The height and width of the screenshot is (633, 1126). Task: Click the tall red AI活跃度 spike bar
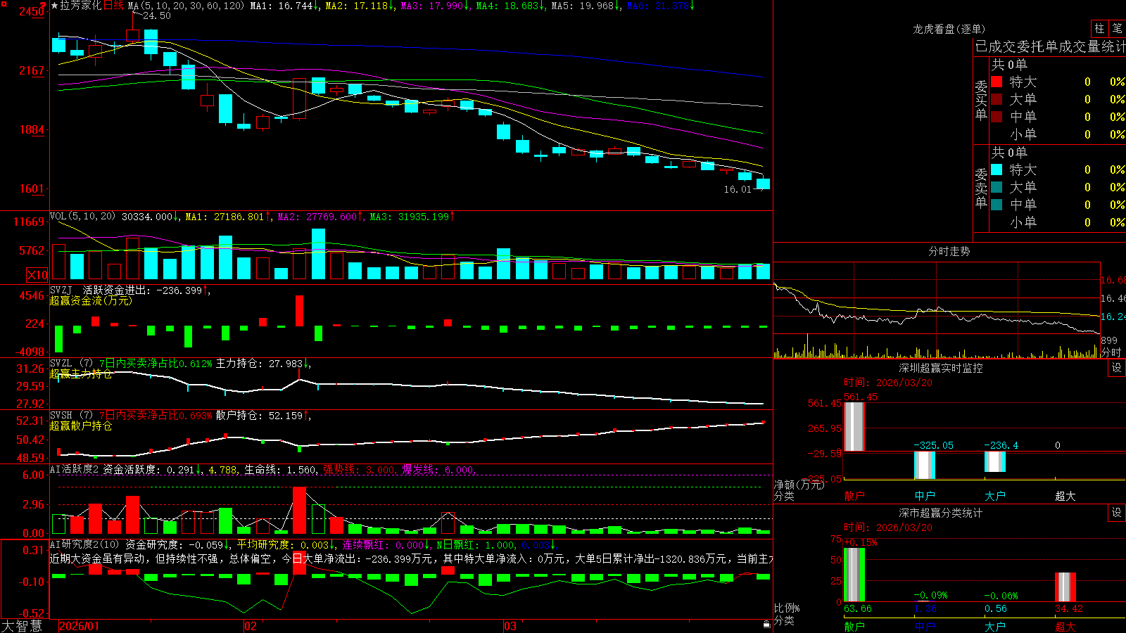(300, 510)
